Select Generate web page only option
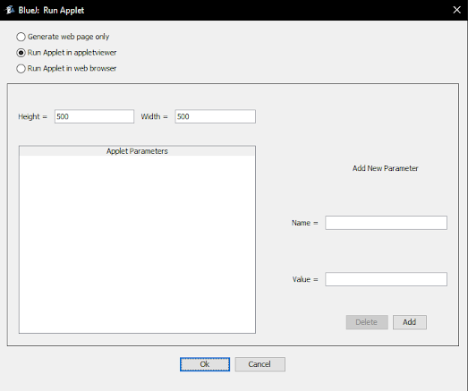The width and height of the screenshot is (468, 391). point(63,37)
